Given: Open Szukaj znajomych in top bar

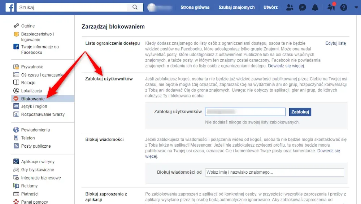Looking at the screenshot, I should (236, 7).
